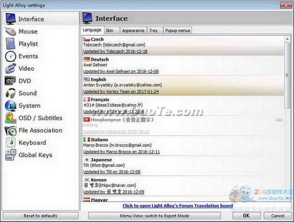
Task: Select the Français language name
Action: click(x=100, y=100)
